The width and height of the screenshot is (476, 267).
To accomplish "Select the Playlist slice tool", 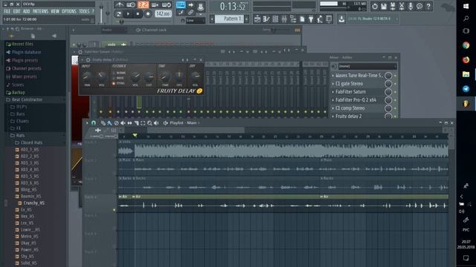I will pyautogui.click(x=136, y=123).
